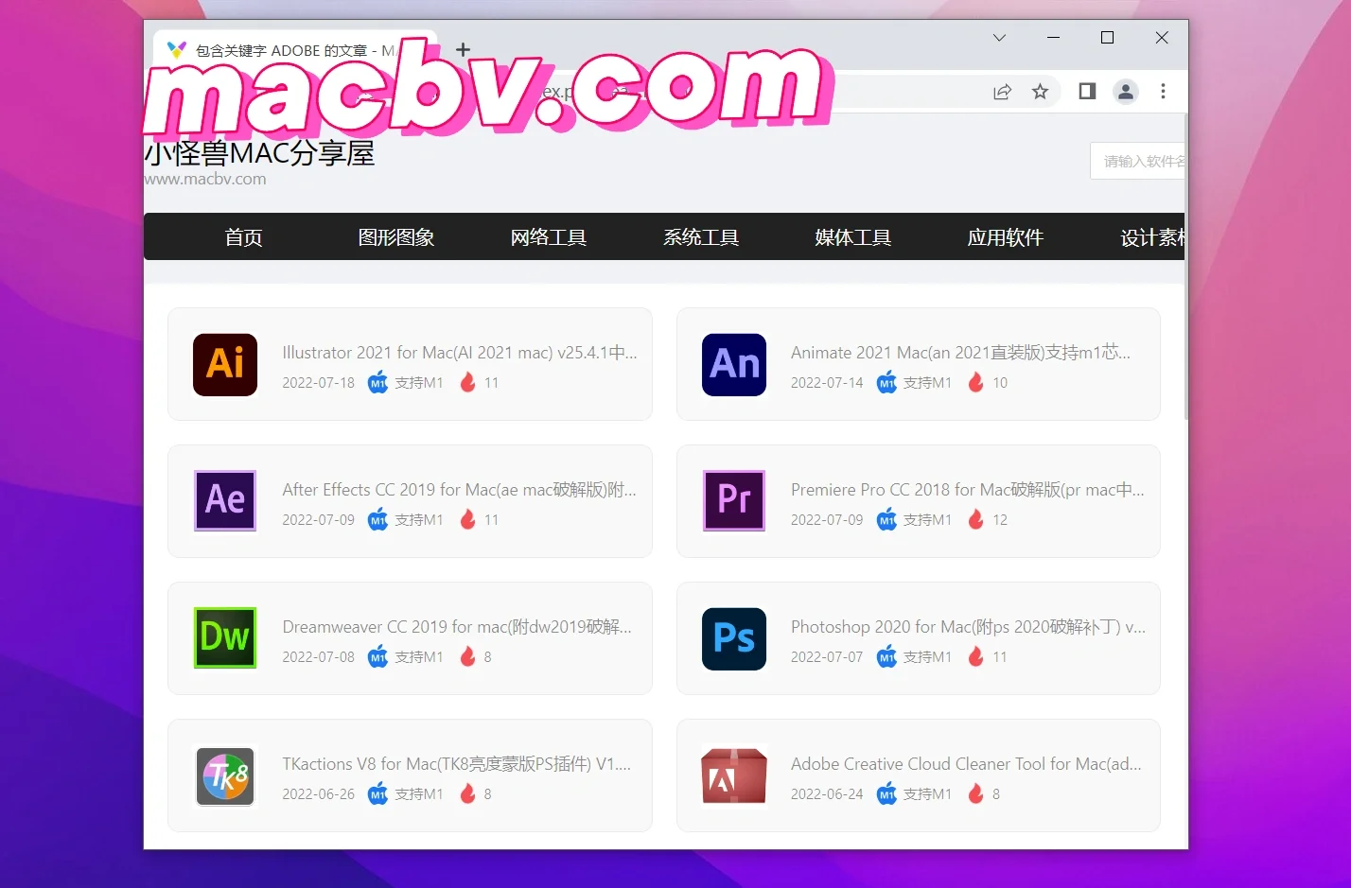Open the 应用软件 category
Screen dimensions: 1351x888
(1006, 237)
